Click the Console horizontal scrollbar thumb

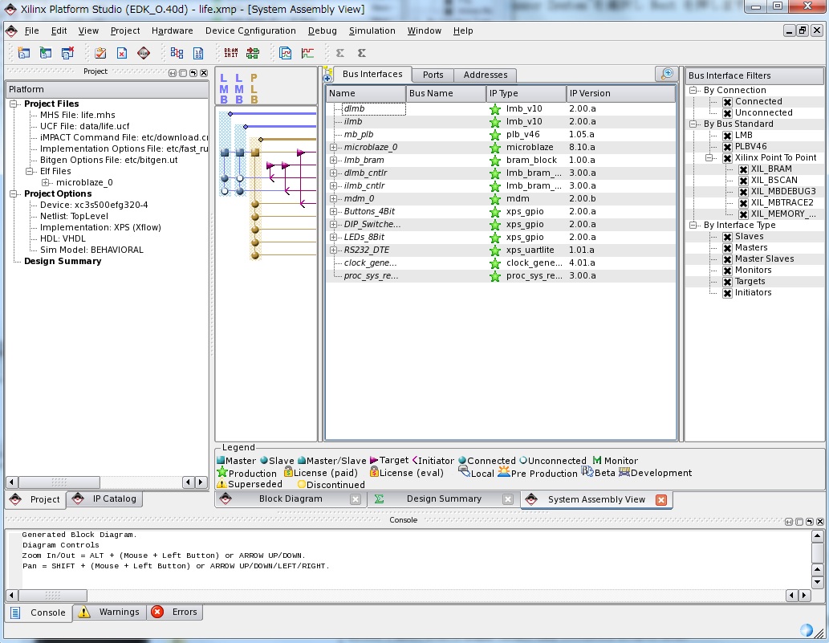point(53,596)
